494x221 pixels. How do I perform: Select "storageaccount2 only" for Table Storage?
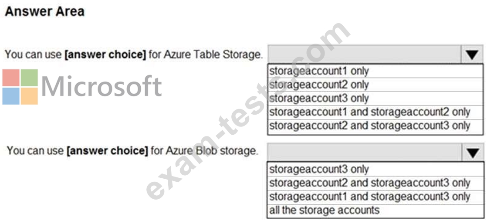click(319, 85)
